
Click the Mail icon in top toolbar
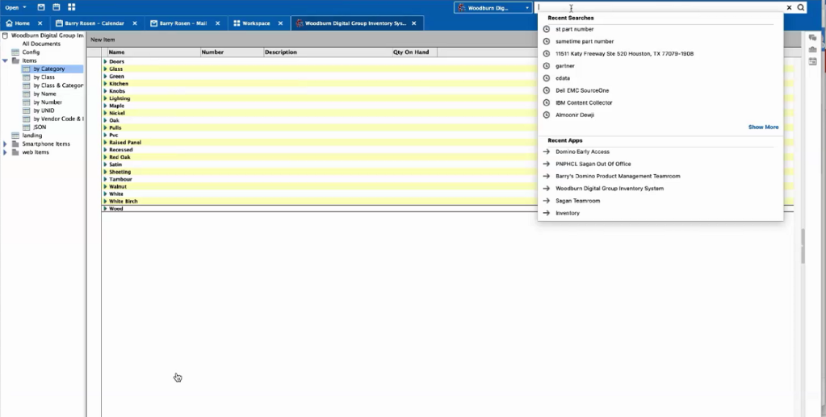(41, 7)
